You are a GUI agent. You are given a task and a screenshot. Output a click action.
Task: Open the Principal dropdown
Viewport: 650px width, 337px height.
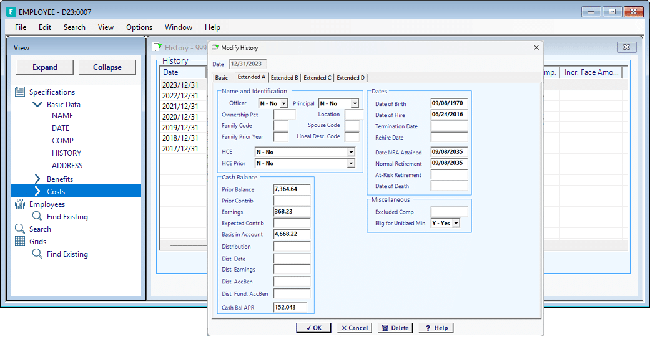pos(355,103)
